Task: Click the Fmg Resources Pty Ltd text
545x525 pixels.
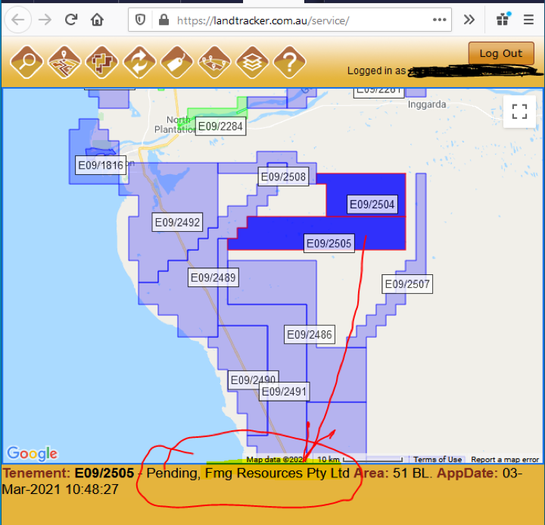Action: [x=277, y=473]
